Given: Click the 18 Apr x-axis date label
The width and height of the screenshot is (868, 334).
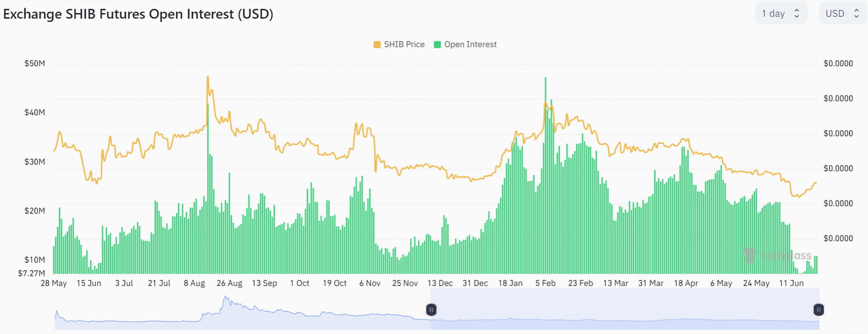Looking at the screenshot, I should [686, 283].
